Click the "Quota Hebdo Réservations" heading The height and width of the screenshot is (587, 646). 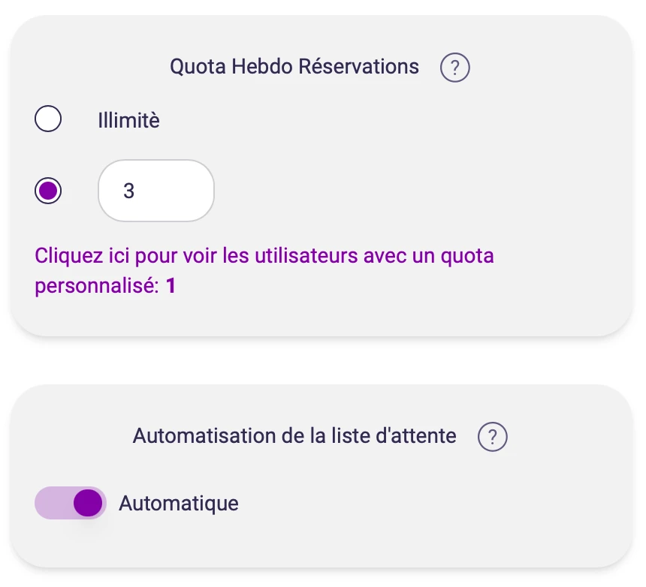[294, 67]
